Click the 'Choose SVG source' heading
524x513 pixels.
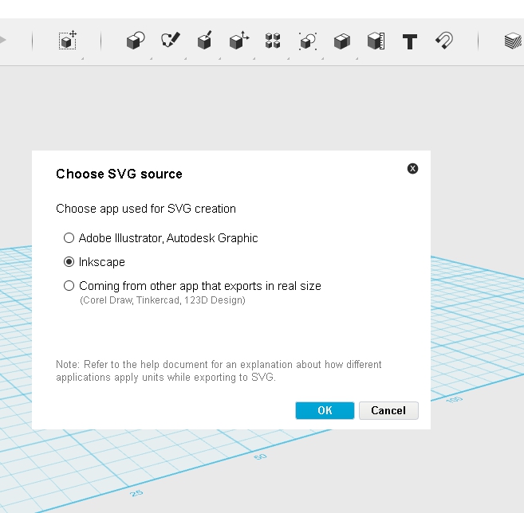pos(119,174)
